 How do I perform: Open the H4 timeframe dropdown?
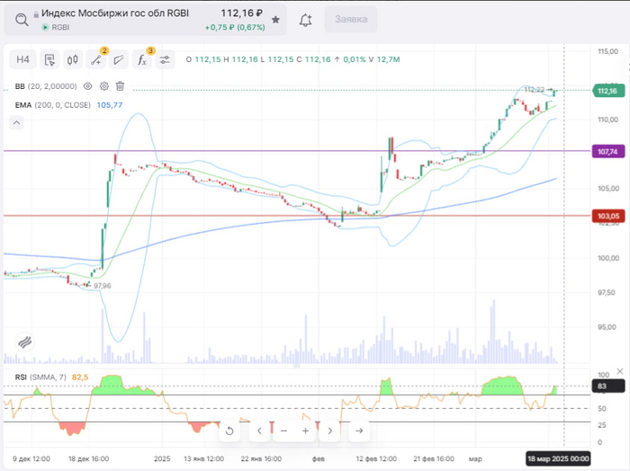[23, 59]
